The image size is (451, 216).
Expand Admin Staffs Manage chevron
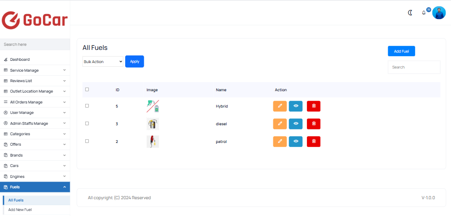pos(64,123)
